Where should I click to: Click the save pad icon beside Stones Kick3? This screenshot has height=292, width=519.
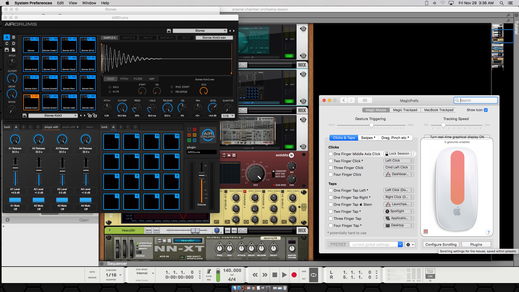(x=25, y=115)
